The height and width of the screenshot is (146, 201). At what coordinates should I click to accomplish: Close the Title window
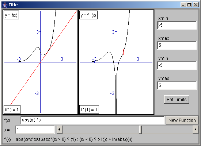point(196,5)
